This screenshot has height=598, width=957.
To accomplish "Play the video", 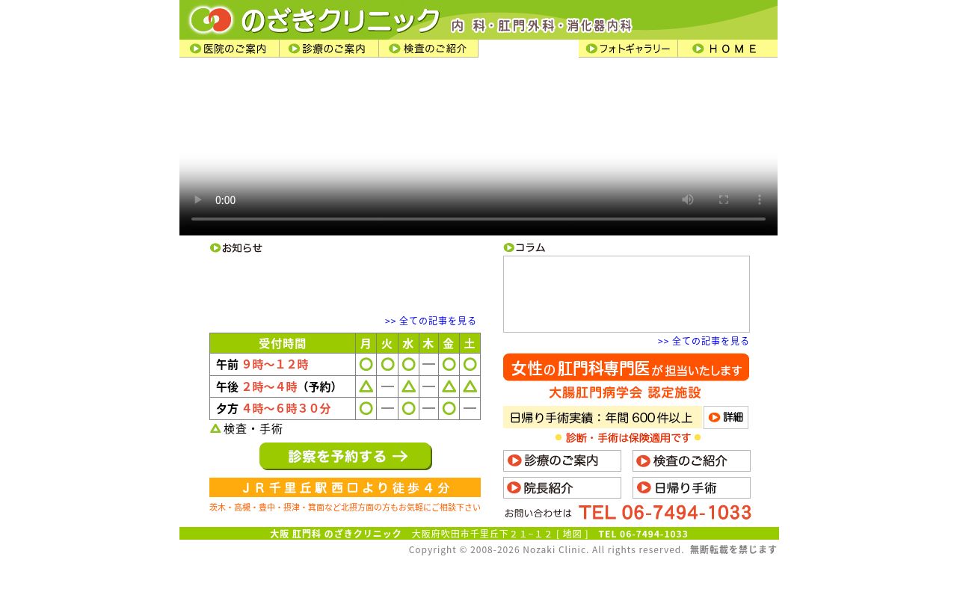I will click(x=197, y=200).
